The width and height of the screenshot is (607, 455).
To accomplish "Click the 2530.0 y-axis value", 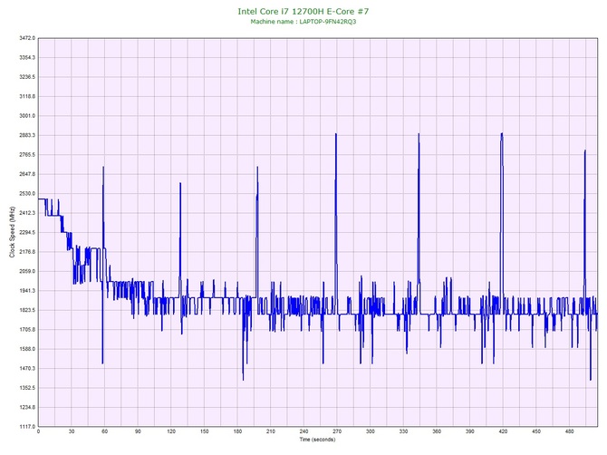I will click(27, 193).
